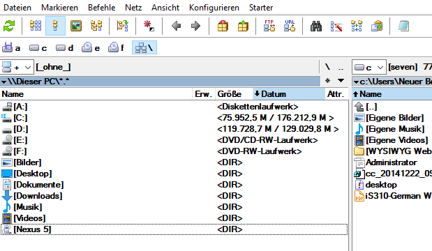
Task: Select the [Nexus 5] device entry
Action: click(x=174, y=229)
